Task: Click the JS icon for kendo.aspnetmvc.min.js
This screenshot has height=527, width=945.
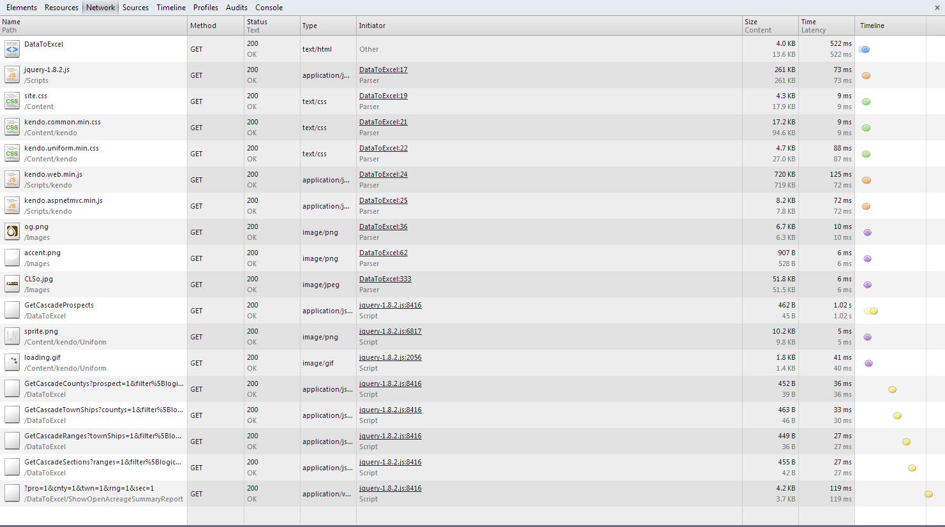Action: click(x=12, y=205)
